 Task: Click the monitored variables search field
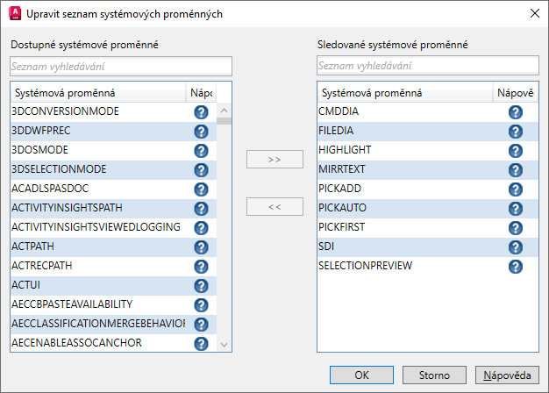(427, 66)
